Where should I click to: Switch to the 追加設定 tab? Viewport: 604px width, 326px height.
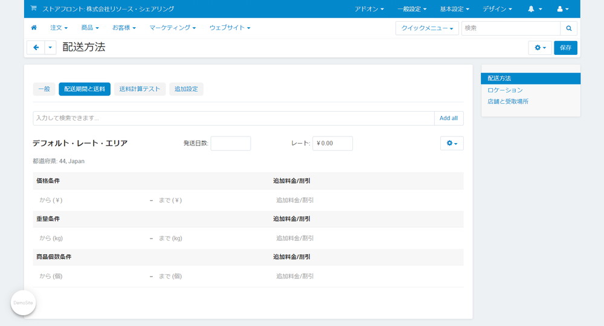click(x=186, y=89)
